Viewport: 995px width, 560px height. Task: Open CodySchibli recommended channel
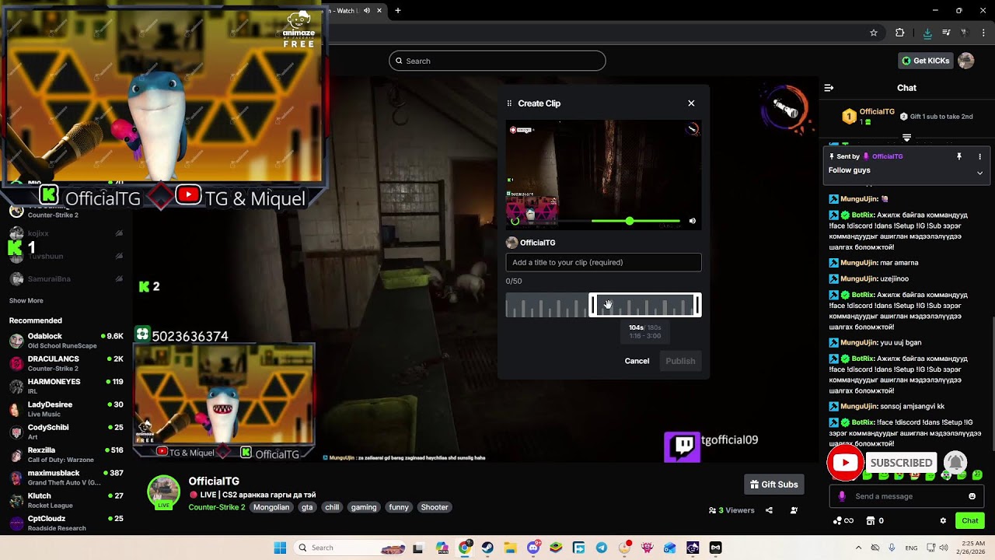66,432
